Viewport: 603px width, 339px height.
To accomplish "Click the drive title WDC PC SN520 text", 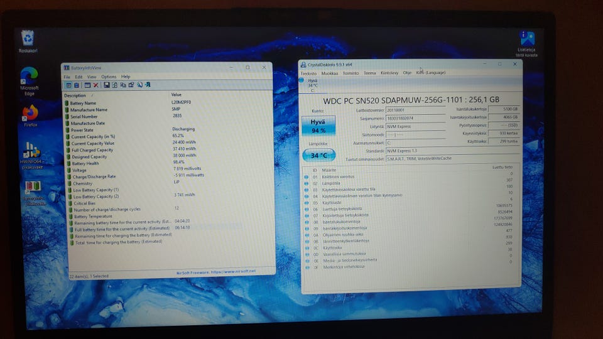I will click(411, 100).
